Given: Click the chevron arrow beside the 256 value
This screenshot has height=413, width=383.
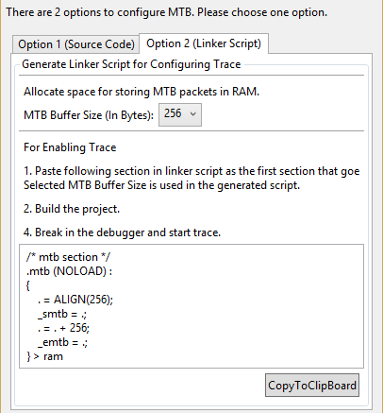Looking at the screenshot, I should pos(193,114).
